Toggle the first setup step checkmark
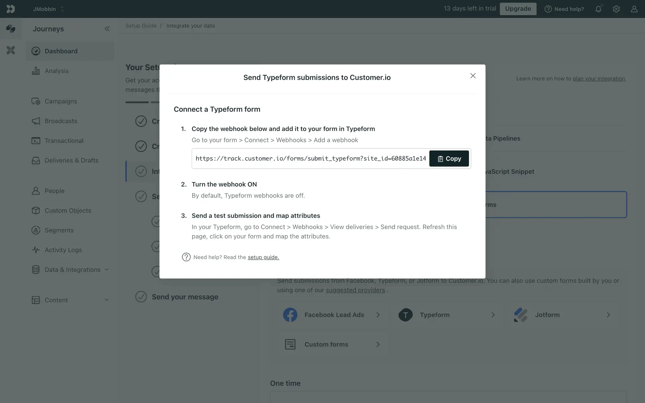This screenshot has width=645, height=403. coord(141,121)
